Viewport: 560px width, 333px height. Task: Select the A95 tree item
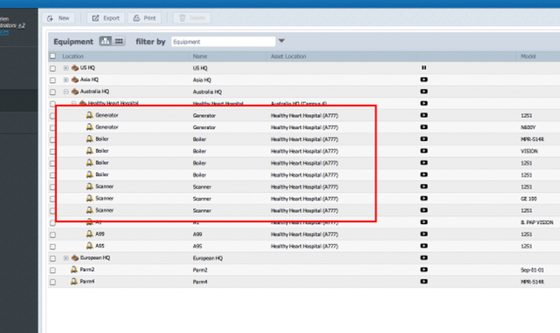[x=100, y=246]
